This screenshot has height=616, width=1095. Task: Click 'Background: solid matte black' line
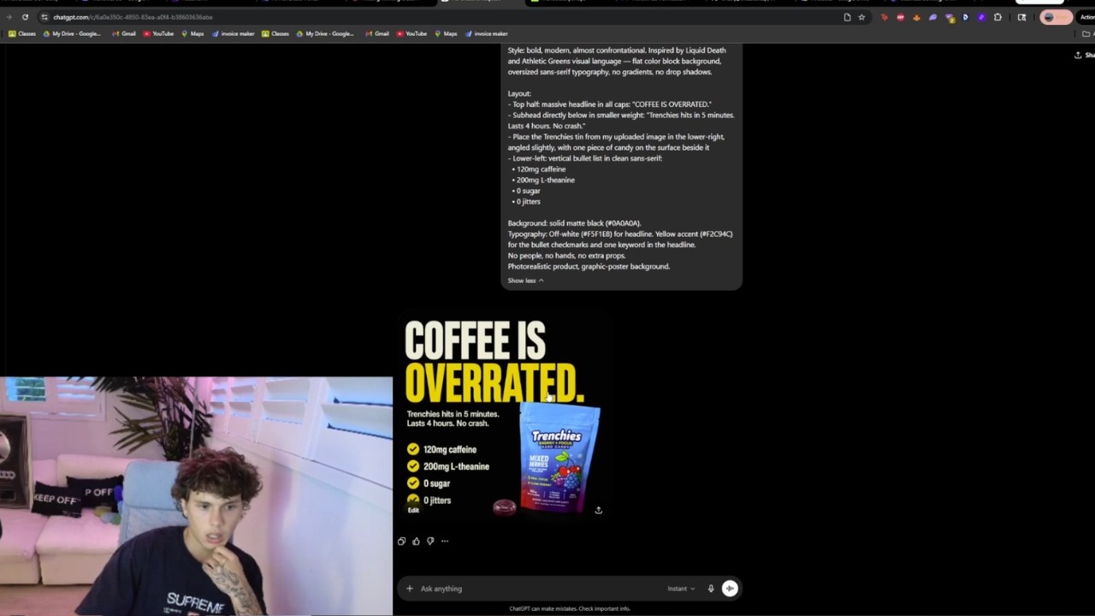(574, 223)
